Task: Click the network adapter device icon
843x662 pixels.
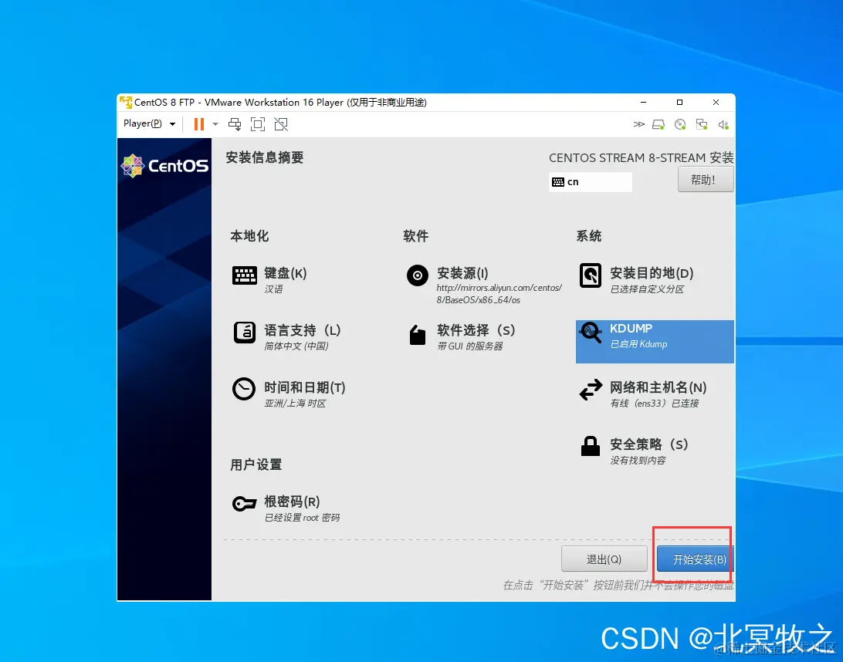Action: click(702, 125)
